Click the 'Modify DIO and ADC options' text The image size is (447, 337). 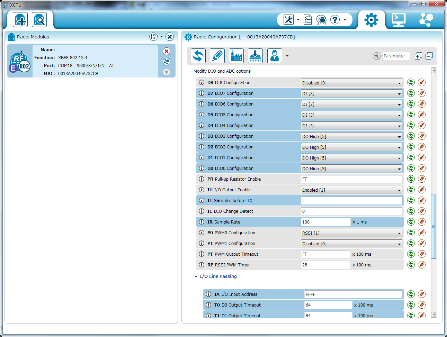click(x=222, y=71)
